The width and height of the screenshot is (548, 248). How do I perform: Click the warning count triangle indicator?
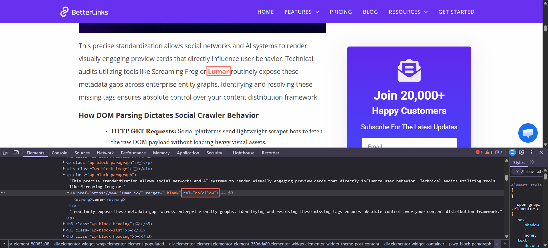tap(489, 152)
